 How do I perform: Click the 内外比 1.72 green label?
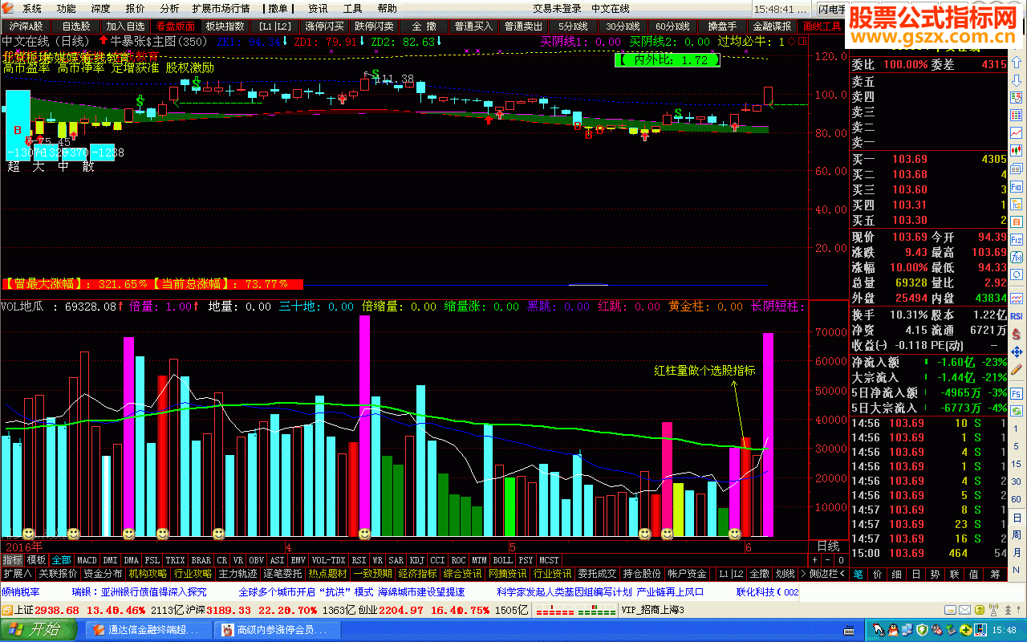pyautogui.click(x=668, y=59)
